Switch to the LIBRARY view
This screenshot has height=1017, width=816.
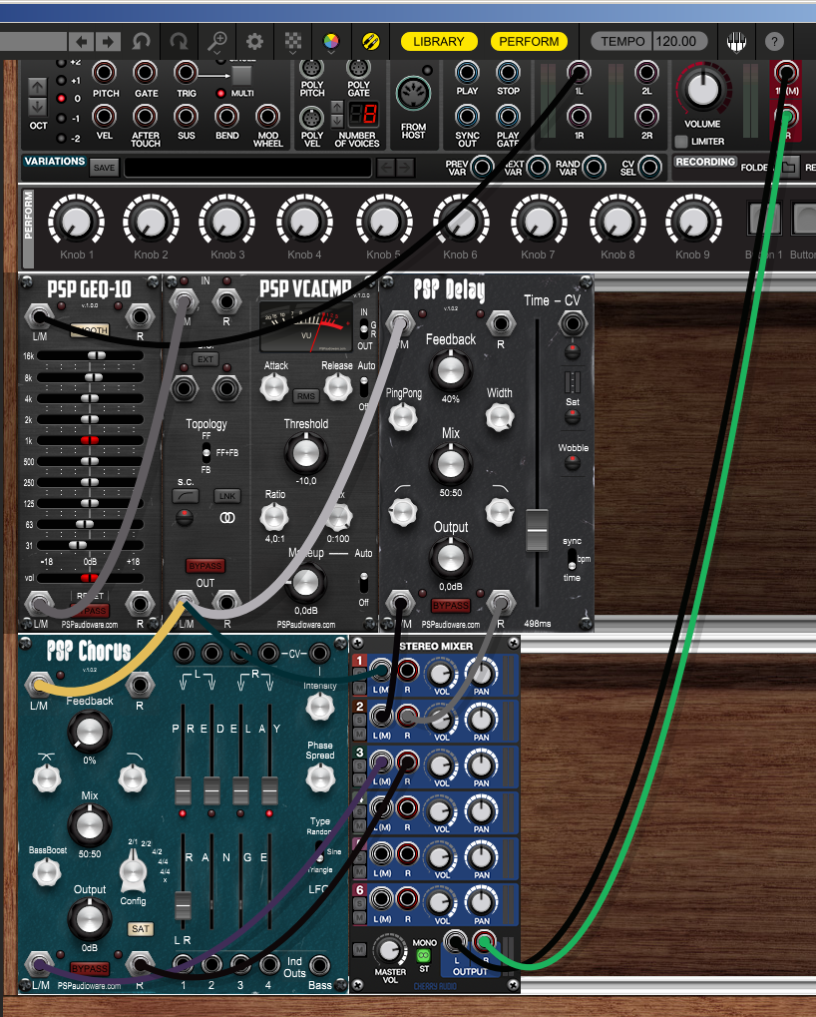(x=439, y=42)
